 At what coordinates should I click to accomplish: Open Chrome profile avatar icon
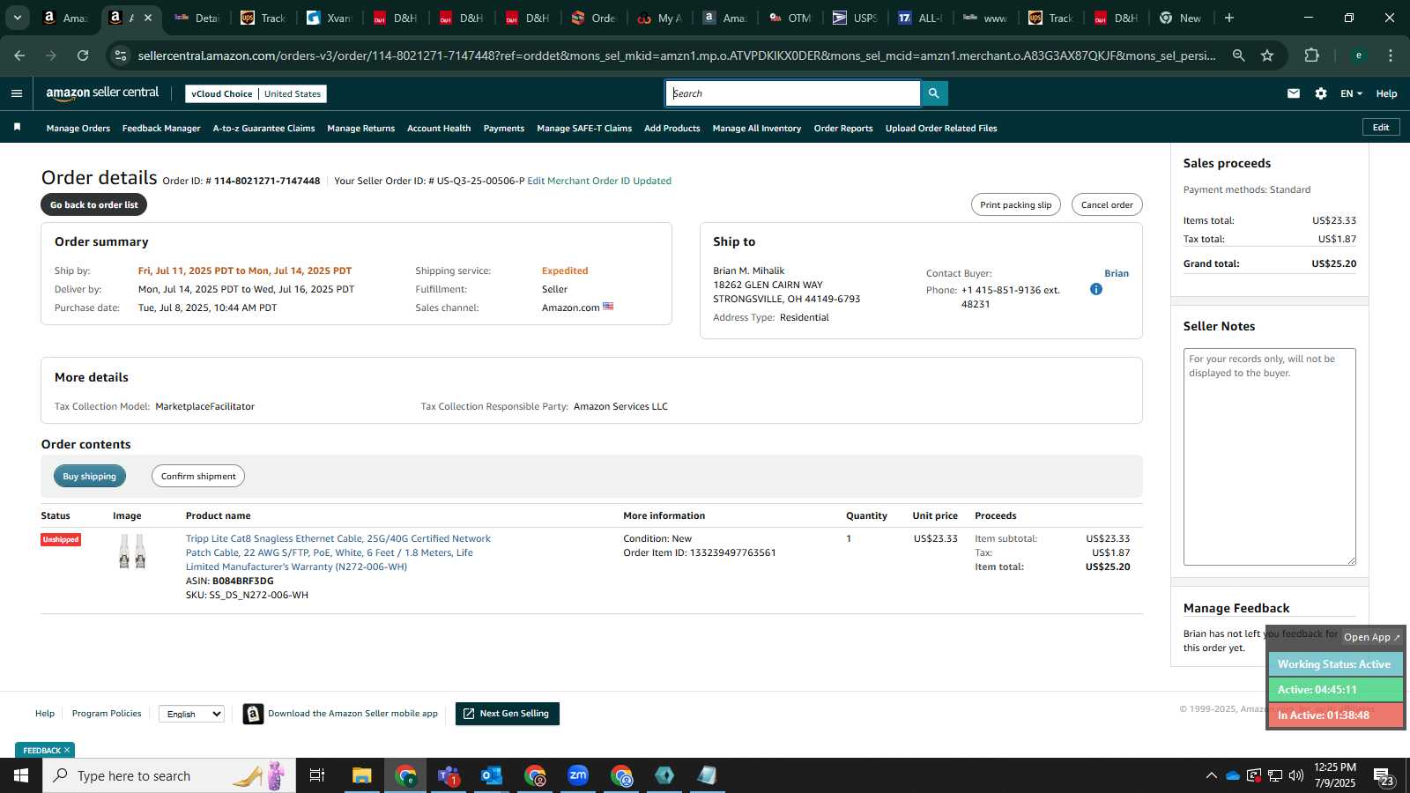(x=1358, y=56)
